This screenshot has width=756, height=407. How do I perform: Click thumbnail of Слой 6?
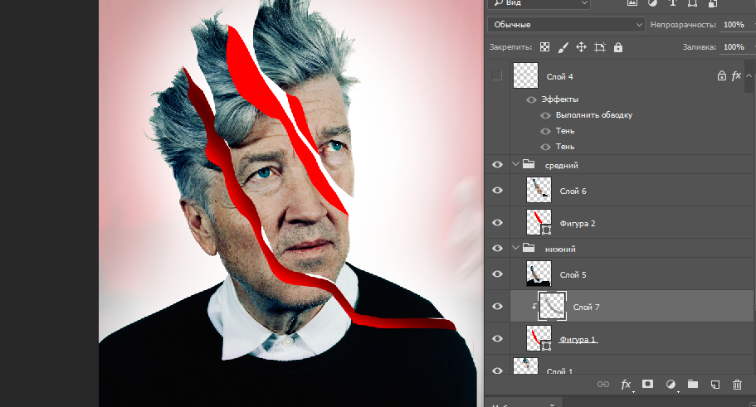coord(539,191)
